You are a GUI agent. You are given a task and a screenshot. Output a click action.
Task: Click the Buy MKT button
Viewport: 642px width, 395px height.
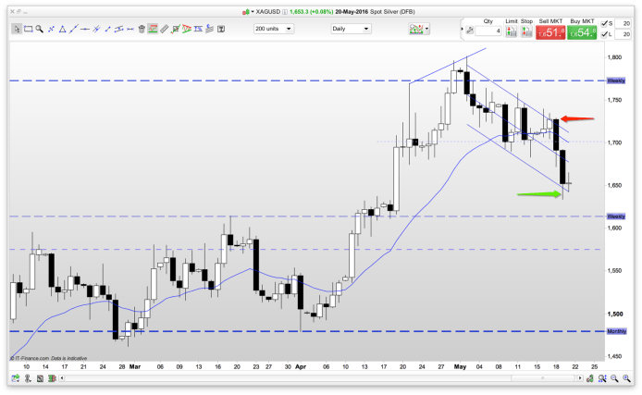[x=581, y=33]
